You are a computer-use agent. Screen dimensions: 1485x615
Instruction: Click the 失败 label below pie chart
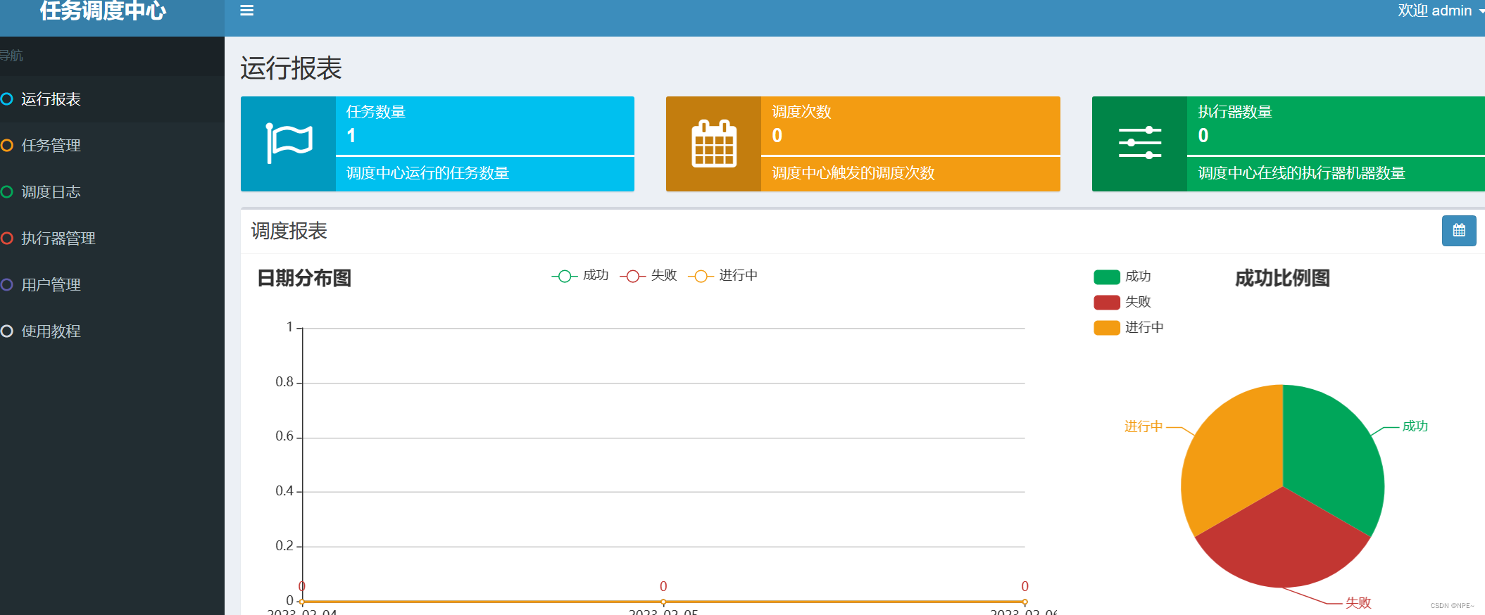(x=1358, y=603)
